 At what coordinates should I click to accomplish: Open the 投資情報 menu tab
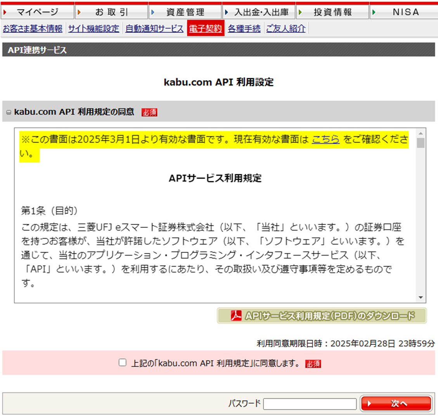click(332, 12)
